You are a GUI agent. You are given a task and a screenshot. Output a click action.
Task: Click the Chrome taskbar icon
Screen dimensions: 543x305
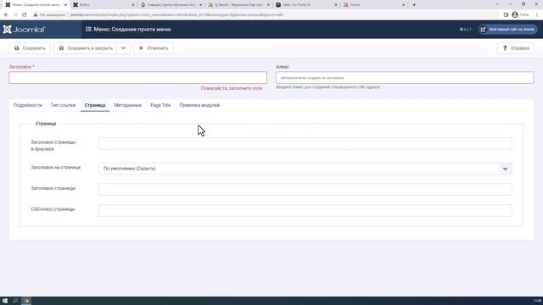point(26,301)
